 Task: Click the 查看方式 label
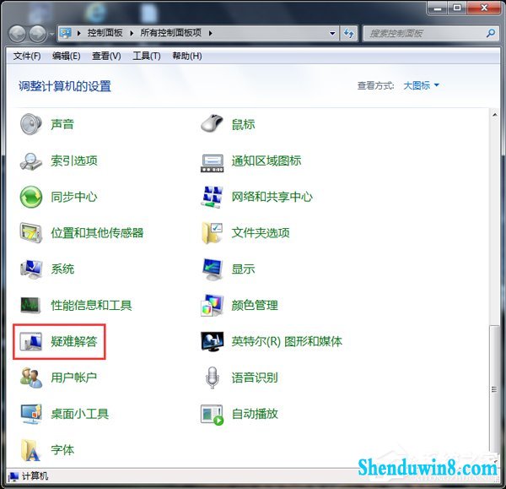[375, 85]
